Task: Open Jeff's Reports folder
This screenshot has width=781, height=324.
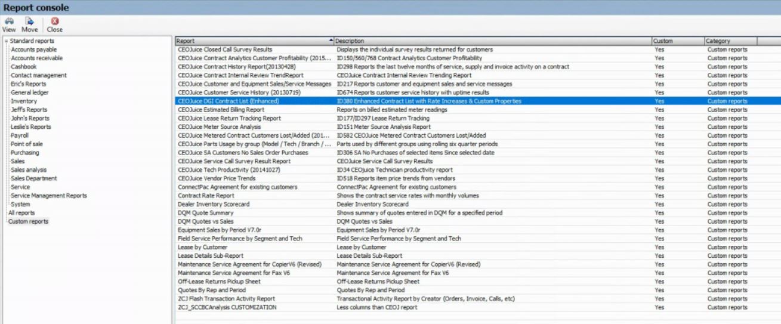Action: [x=29, y=110]
